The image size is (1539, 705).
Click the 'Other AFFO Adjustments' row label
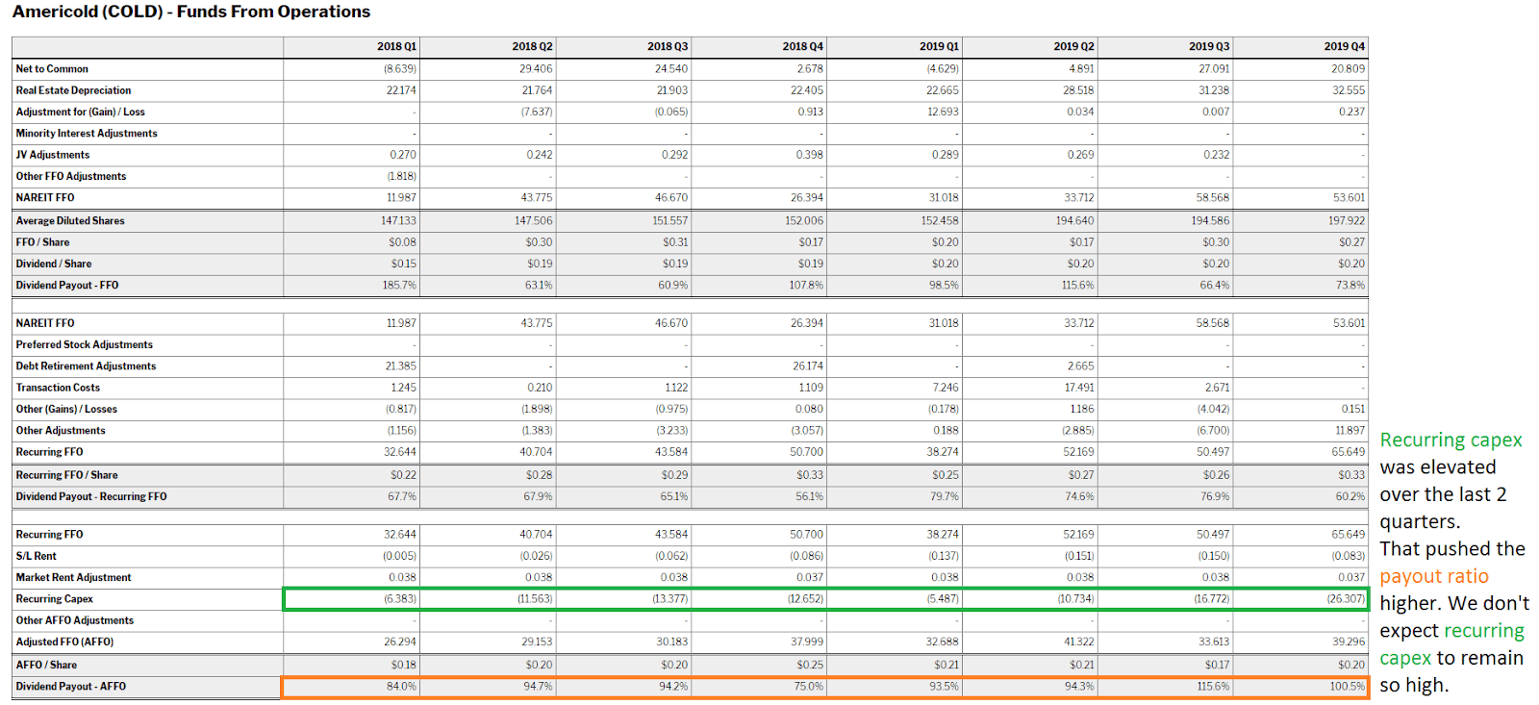pos(75,620)
